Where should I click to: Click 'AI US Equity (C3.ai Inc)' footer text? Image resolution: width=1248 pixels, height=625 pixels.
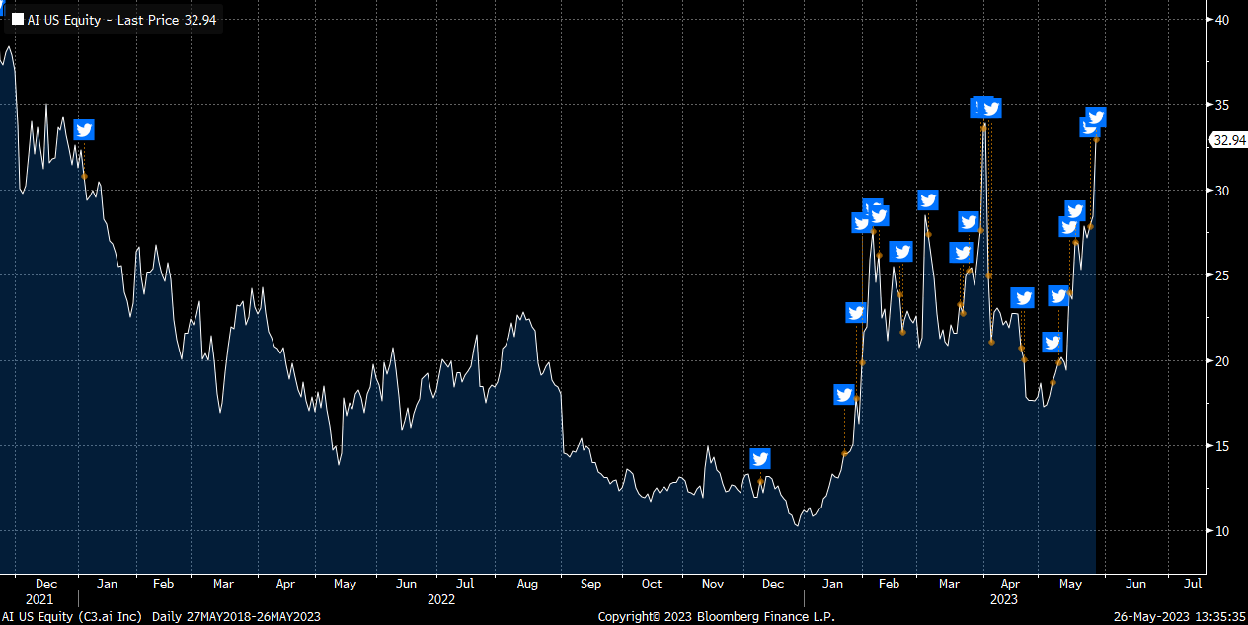click(x=73, y=617)
